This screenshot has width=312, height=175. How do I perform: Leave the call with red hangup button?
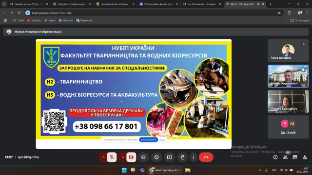(206, 157)
